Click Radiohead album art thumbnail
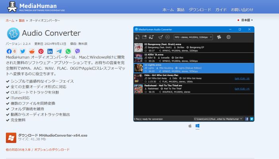The height and width of the screenshot is (159, 279). tap(138, 89)
